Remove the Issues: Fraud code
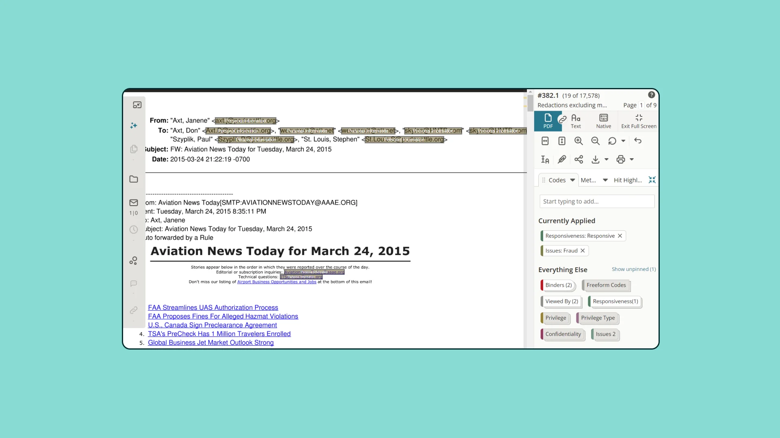780x438 pixels. [x=583, y=251]
